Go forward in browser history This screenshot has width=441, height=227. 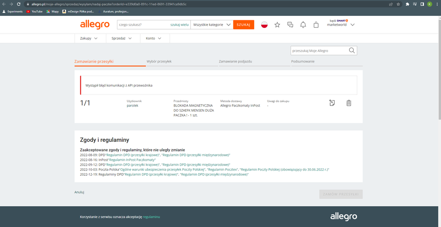coord(11,4)
